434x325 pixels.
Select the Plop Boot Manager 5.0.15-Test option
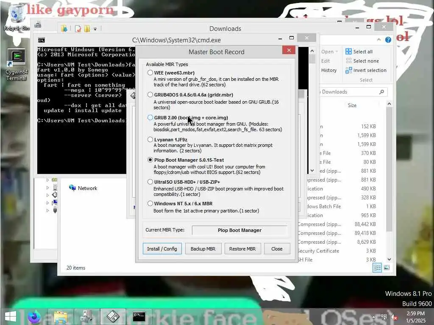tap(150, 160)
